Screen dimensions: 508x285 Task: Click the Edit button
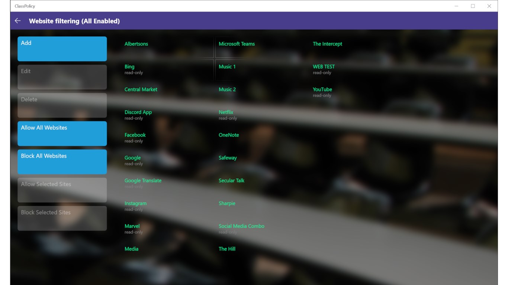click(x=62, y=77)
